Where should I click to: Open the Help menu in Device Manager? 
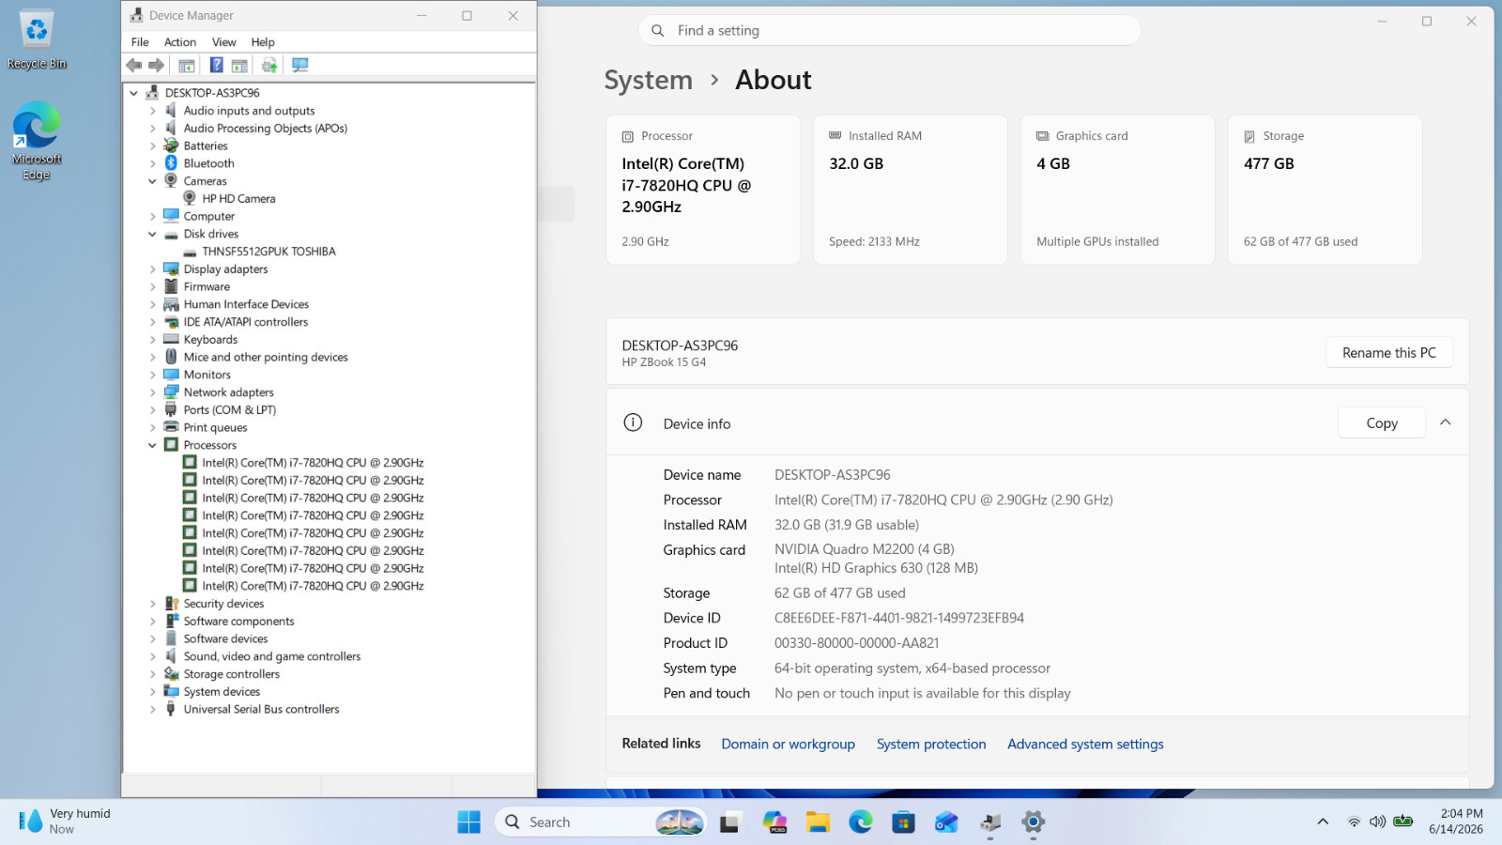[x=263, y=42]
